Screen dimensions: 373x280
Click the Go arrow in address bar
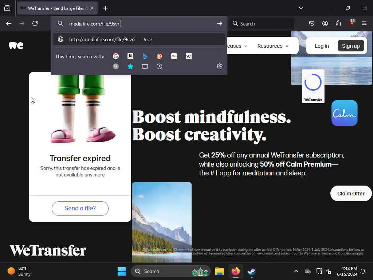click(220, 24)
